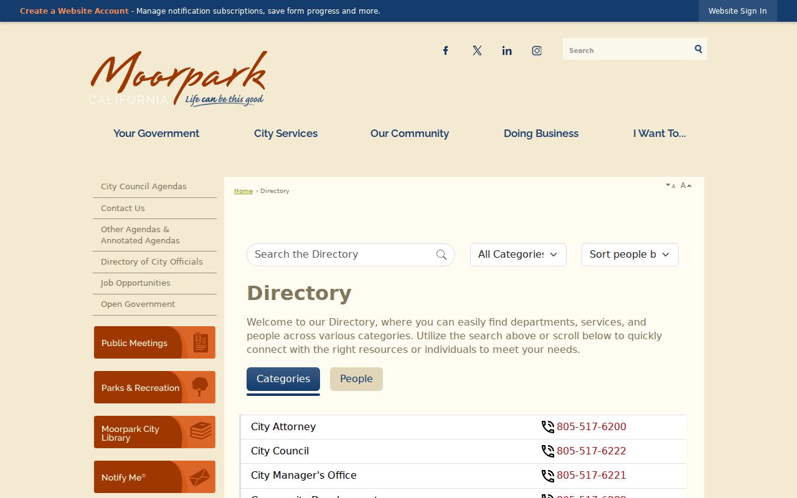Screen dimensions: 797x498
Task: Select the City Attorney category row
Action: click(463, 427)
